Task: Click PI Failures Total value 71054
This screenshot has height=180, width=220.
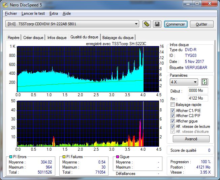Action: 100,172
